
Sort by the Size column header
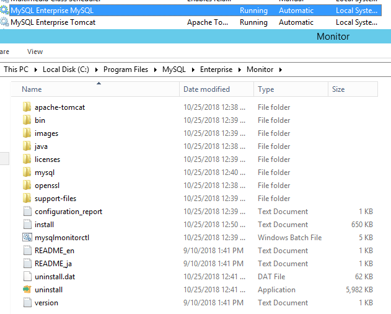coord(353,89)
